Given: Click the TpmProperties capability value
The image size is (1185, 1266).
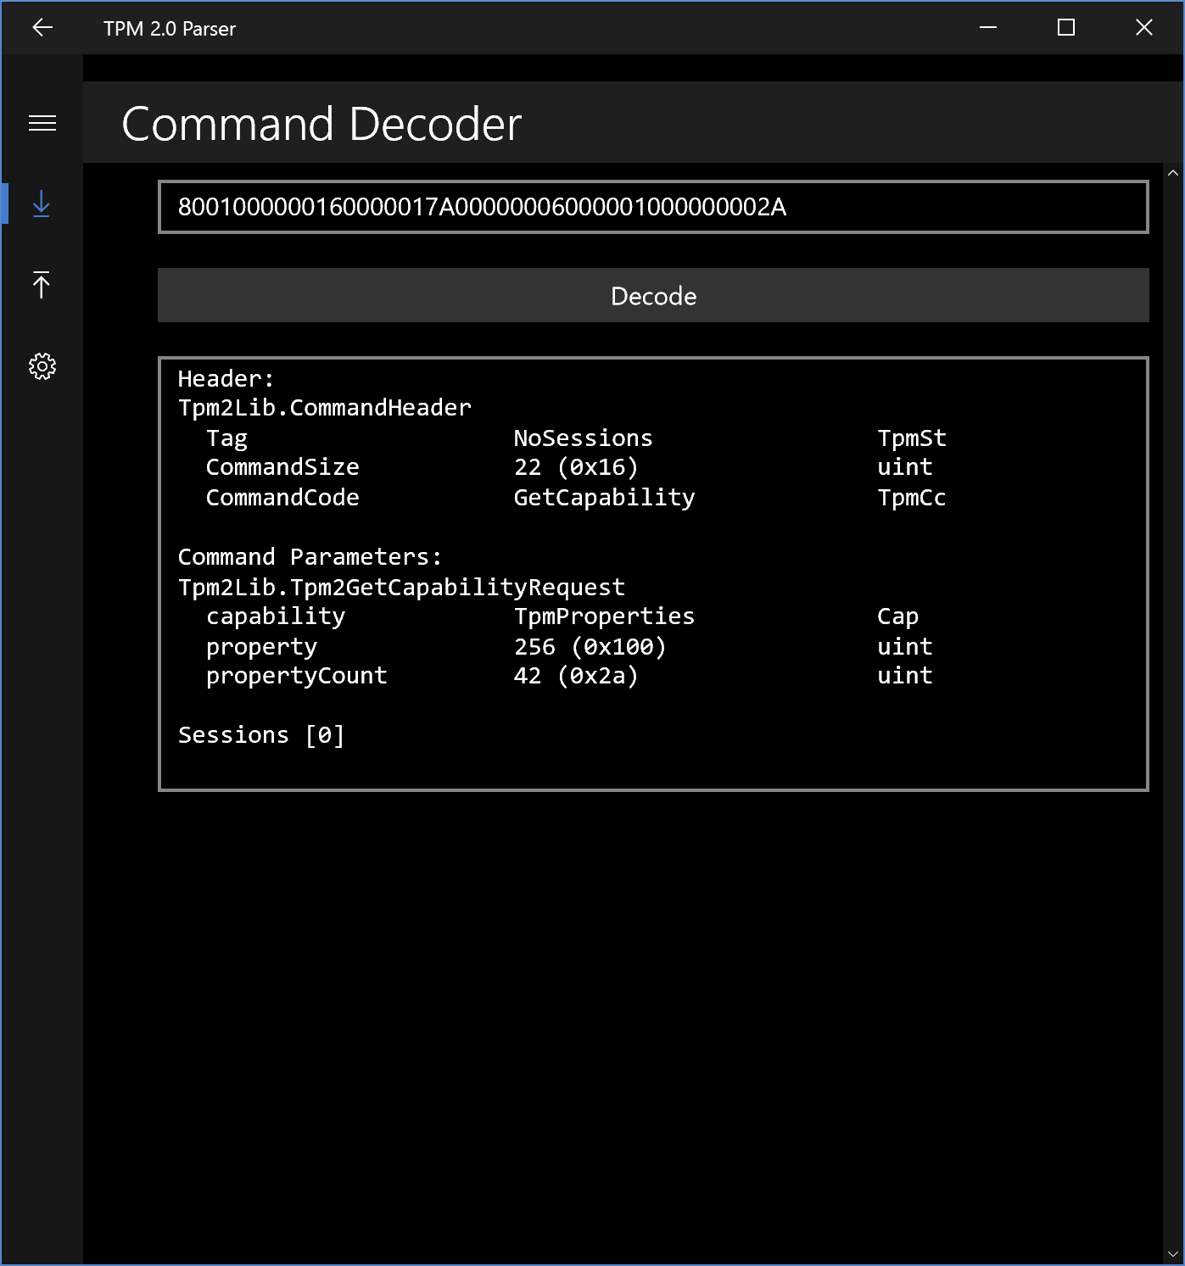Looking at the screenshot, I should tap(604, 616).
